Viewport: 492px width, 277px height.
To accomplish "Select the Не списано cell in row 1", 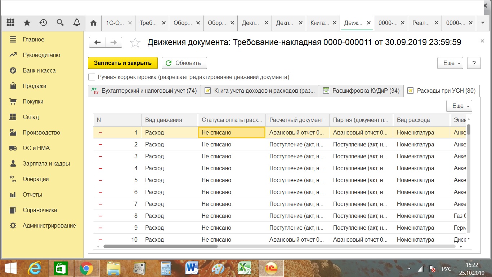I will [232, 132].
